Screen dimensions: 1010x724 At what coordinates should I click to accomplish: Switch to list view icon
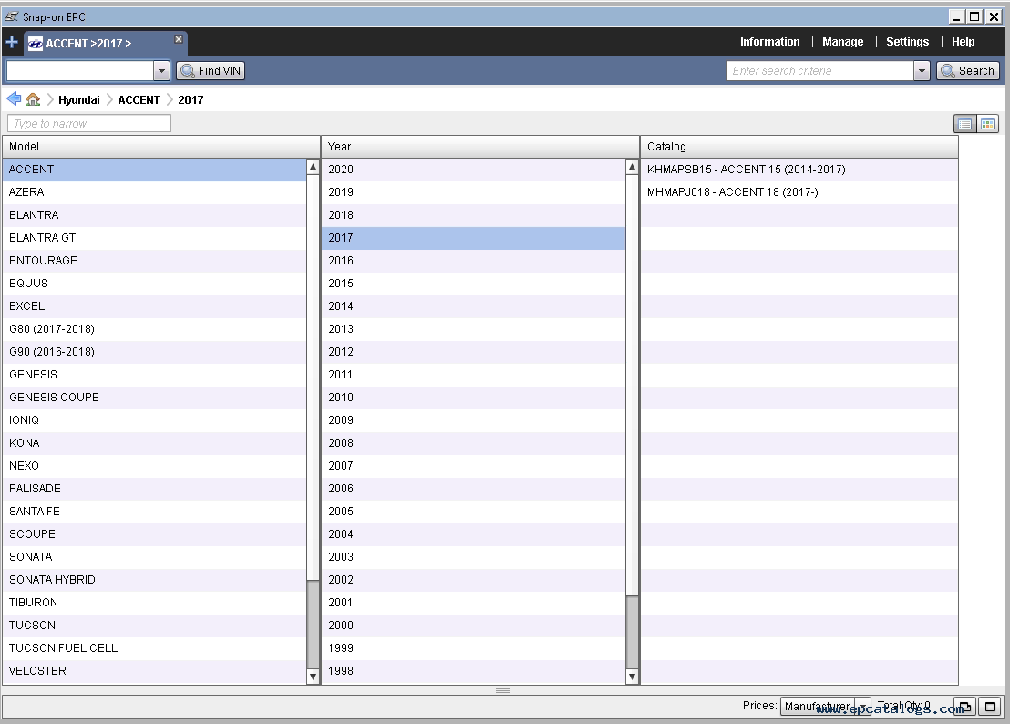coord(964,124)
